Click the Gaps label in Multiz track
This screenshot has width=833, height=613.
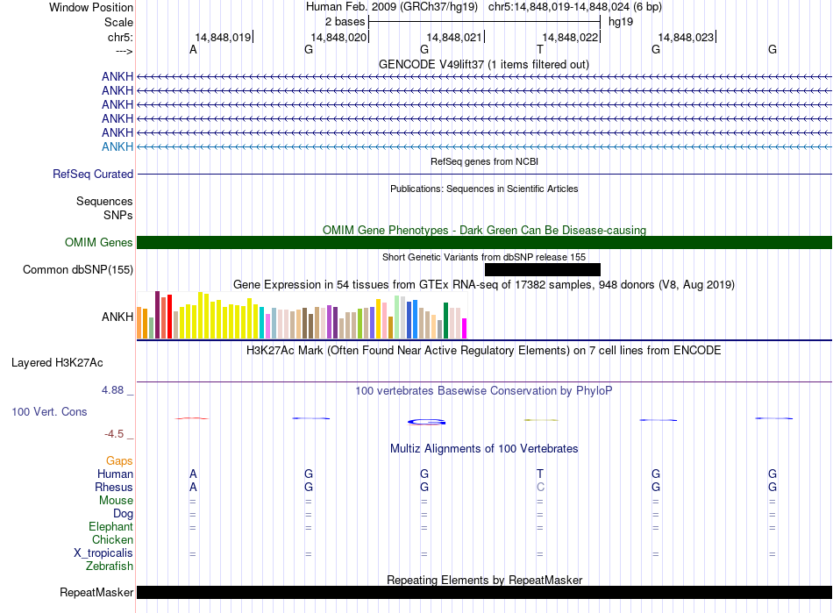pyautogui.click(x=119, y=461)
